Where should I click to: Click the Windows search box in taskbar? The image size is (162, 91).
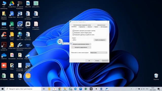click(x=23, y=89)
